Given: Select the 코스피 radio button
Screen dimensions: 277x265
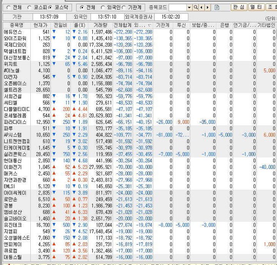Looking at the screenshot, I should (x=29, y=8).
